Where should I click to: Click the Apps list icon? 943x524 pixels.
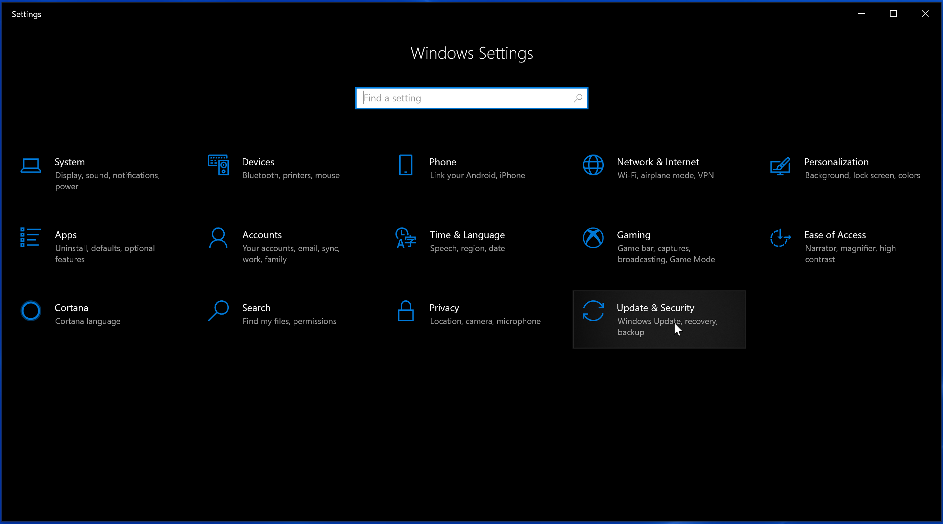click(31, 238)
